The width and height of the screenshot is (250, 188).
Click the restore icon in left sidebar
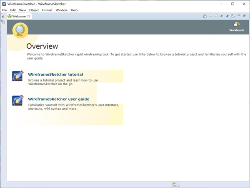3,17
